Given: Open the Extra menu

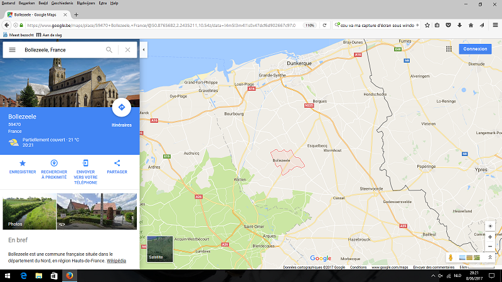Looking at the screenshot, I should point(102,3).
